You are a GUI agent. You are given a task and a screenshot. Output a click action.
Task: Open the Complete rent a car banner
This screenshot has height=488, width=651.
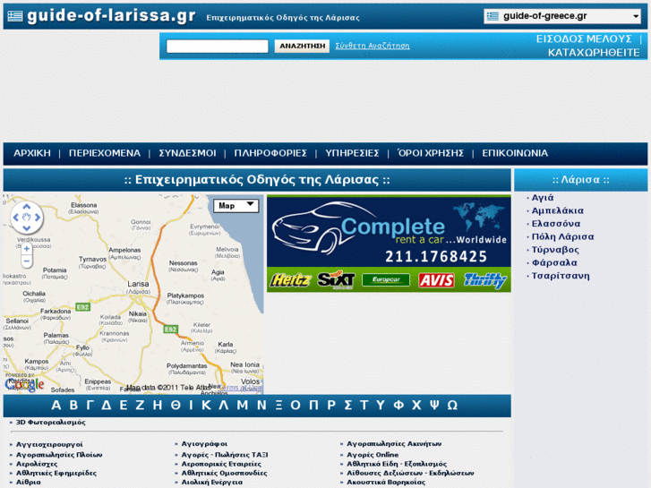[389, 244]
